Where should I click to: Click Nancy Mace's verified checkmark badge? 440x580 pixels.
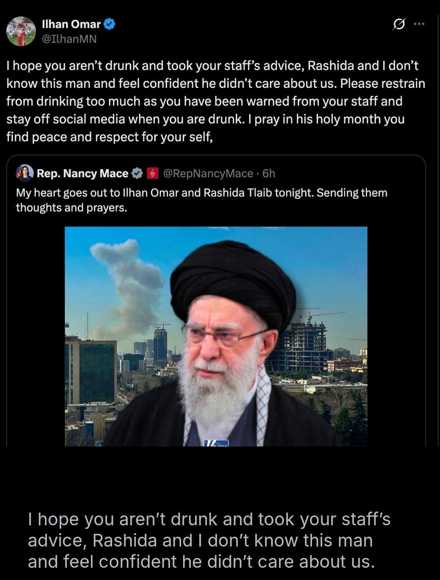pyautogui.click(x=137, y=174)
